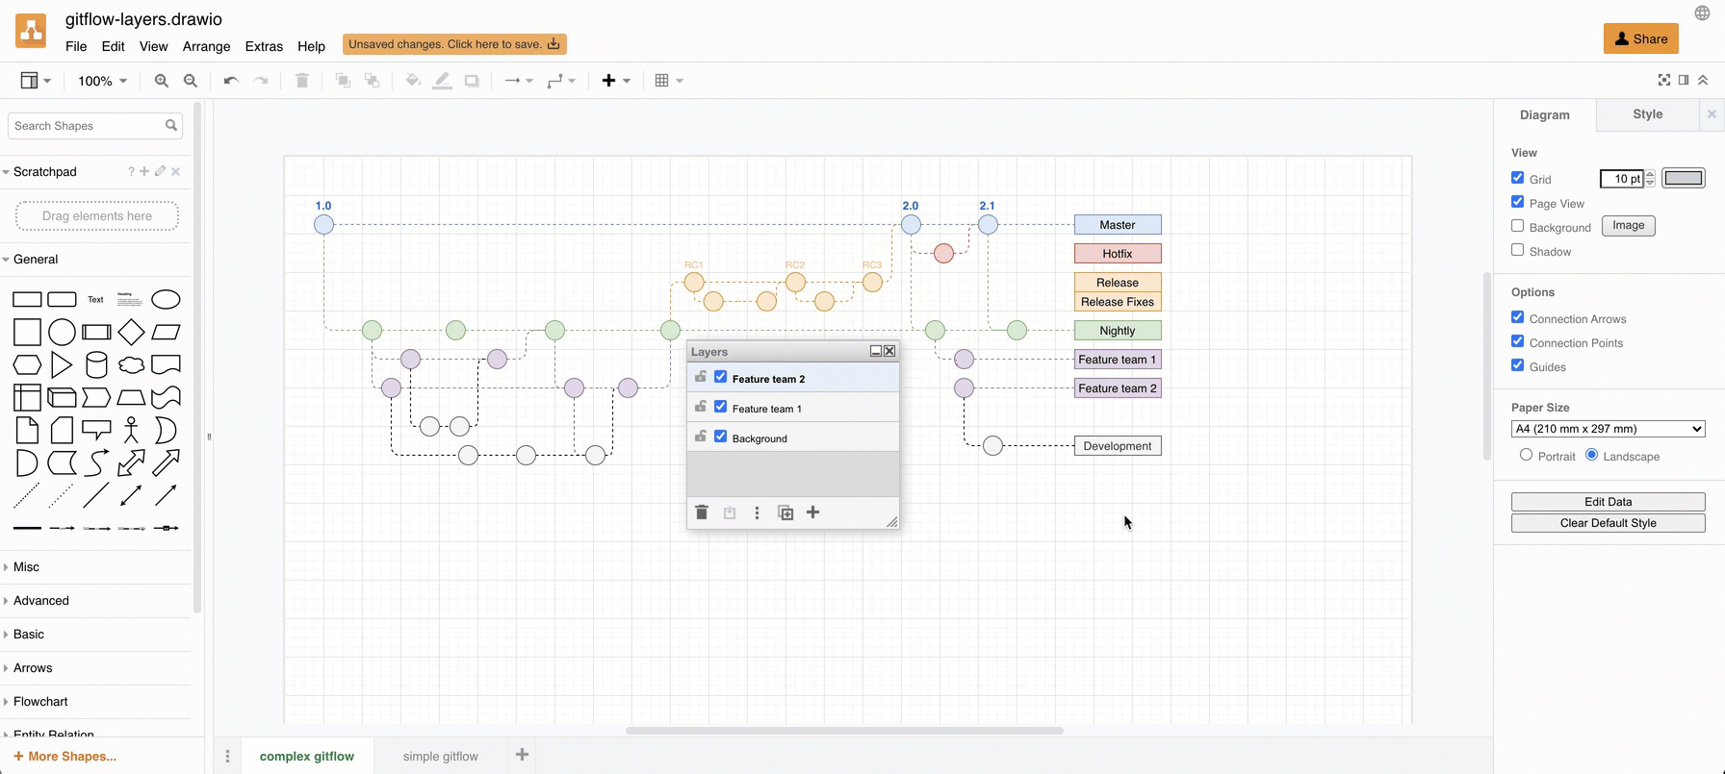Viewport: 1725px width, 774px height.
Task: Click the Edit Data button
Action: tap(1608, 502)
